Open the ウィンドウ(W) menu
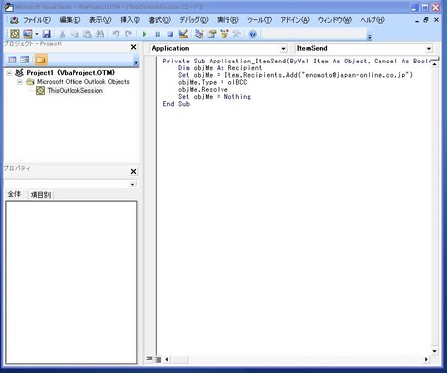 (335, 20)
